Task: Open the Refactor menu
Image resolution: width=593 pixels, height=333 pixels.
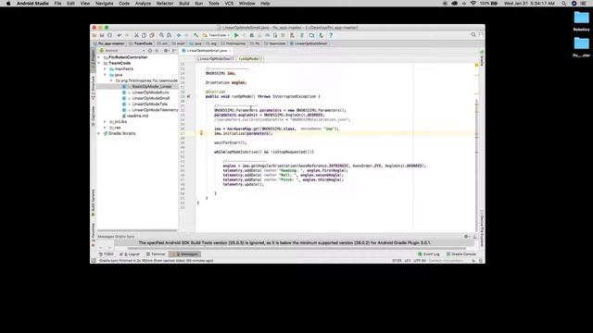Action: 165,4
